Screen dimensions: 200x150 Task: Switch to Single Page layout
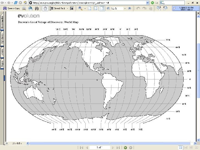[x=181, y=147]
